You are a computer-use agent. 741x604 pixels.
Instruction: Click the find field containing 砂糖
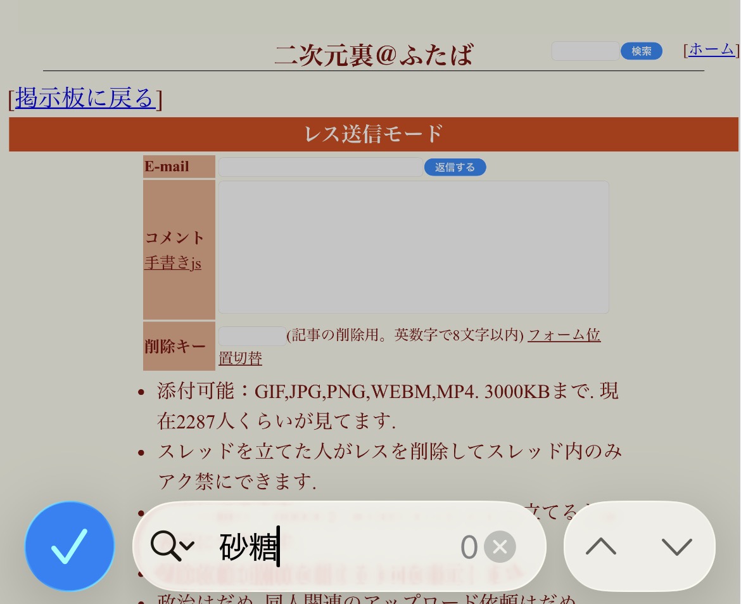[x=336, y=546]
